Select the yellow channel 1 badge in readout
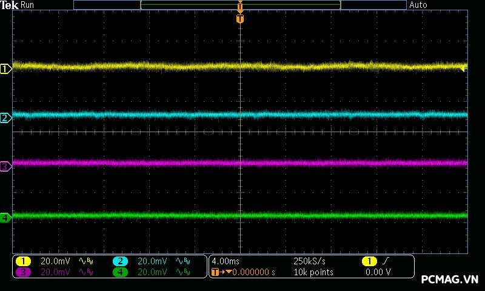Image resolution: width=485 pixels, height=291 pixels. click(x=23, y=261)
